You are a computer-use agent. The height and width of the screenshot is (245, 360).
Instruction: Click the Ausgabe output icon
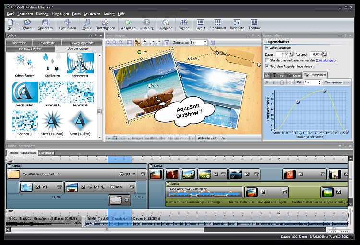coord(166,22)
